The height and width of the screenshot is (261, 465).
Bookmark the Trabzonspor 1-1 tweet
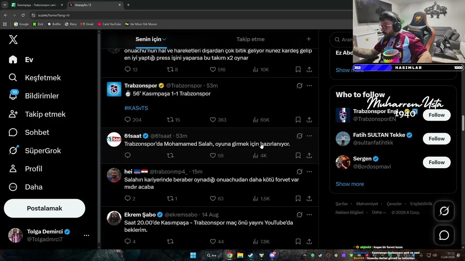tap(298, 120)
